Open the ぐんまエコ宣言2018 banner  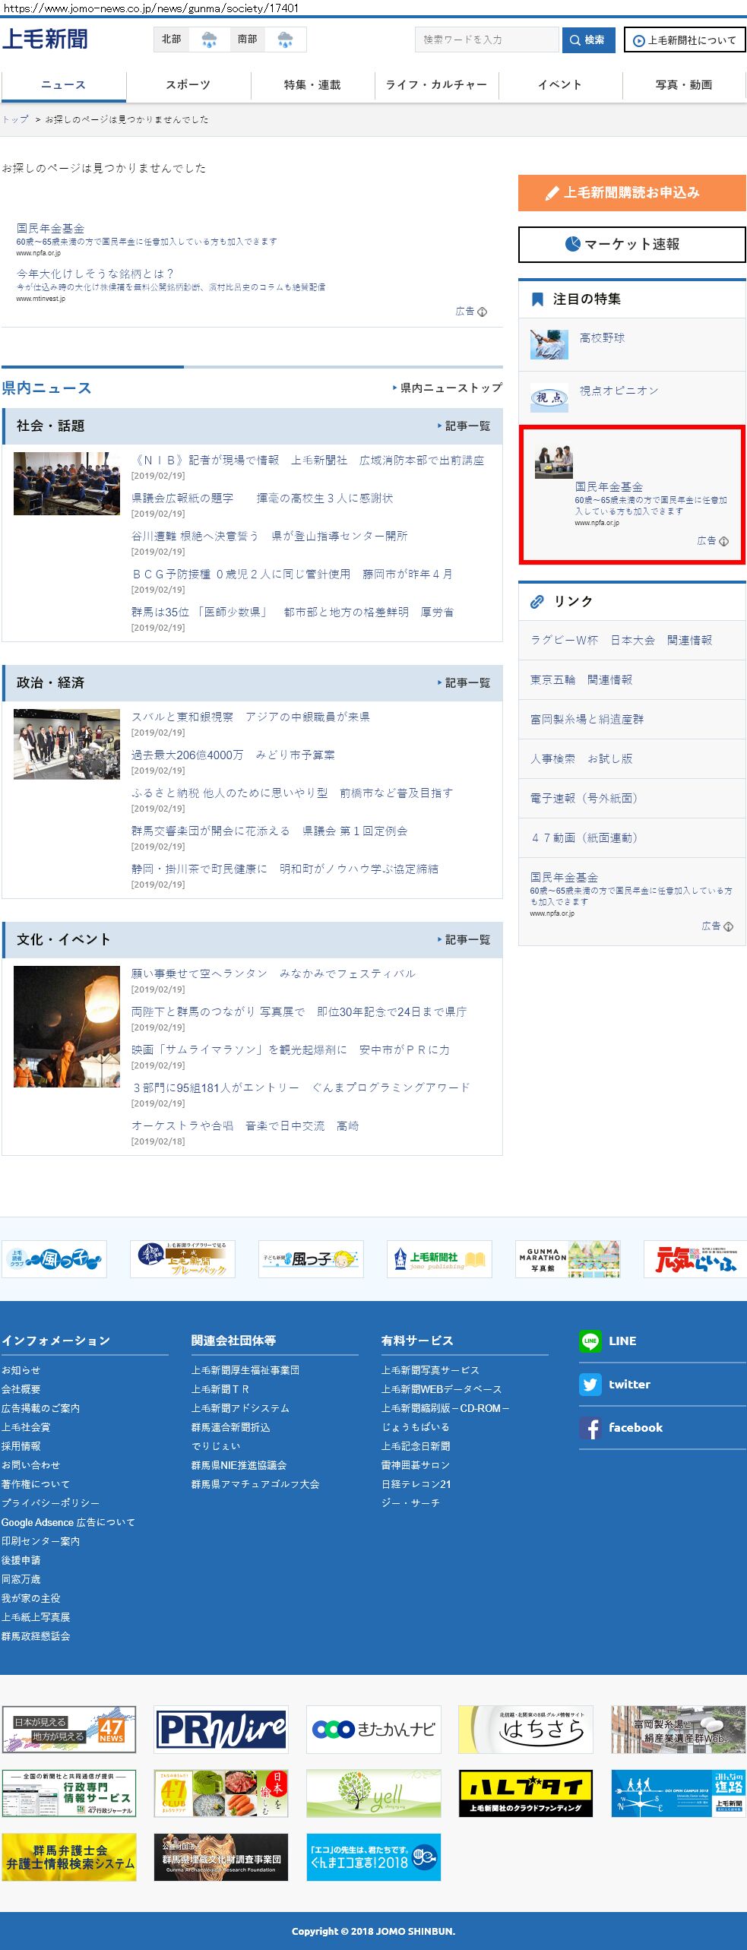click(x=373, y=1857)
